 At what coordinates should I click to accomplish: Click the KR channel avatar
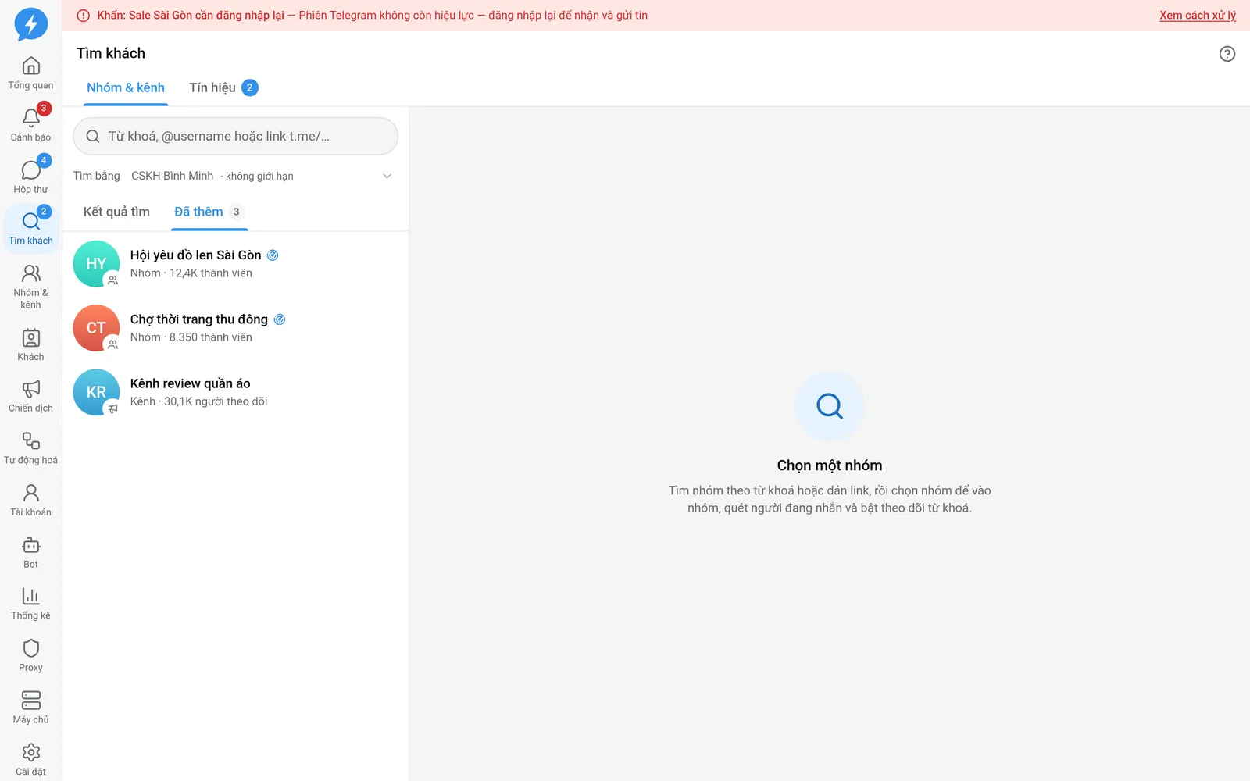pos(96,392)
